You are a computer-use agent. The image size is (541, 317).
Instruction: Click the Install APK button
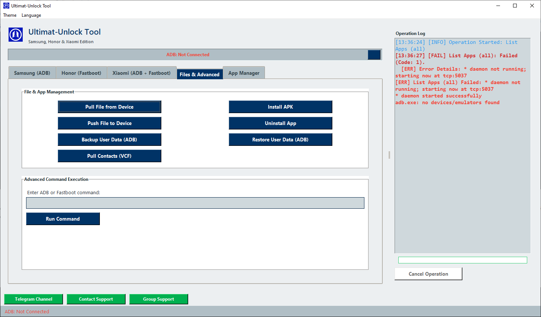[x=280, y=107]
